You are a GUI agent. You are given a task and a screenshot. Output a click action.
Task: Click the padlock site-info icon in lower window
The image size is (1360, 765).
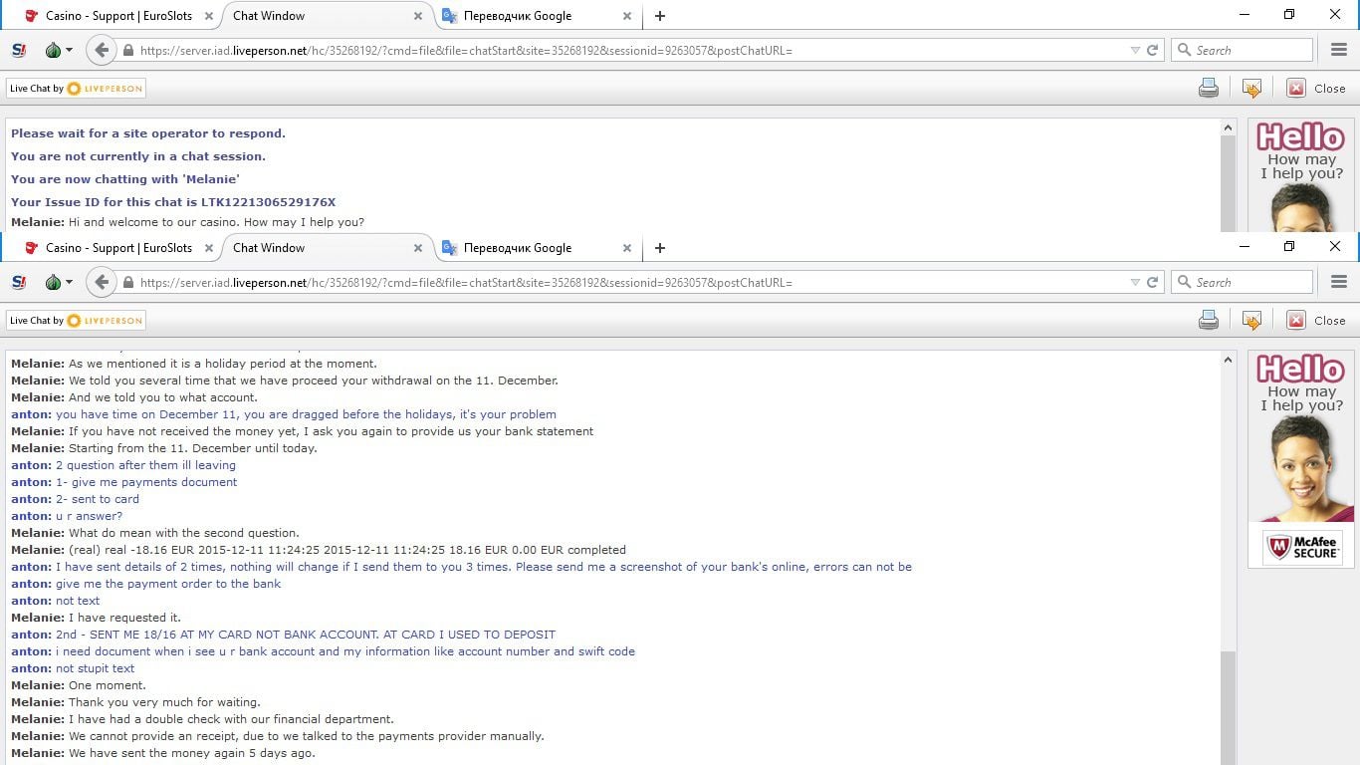click(128, 282)
